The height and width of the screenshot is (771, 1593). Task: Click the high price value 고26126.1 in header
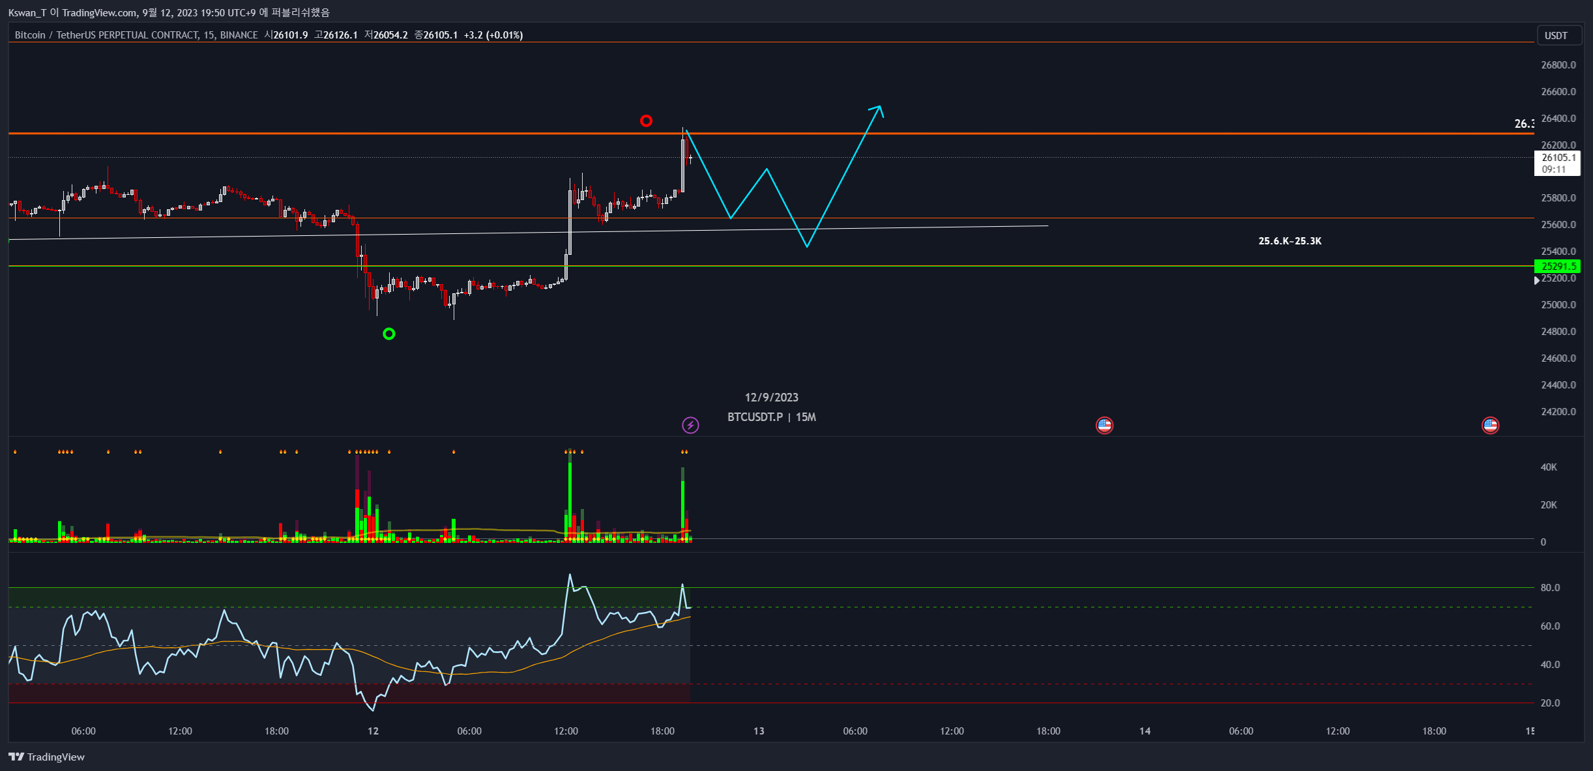click(336, 35)
